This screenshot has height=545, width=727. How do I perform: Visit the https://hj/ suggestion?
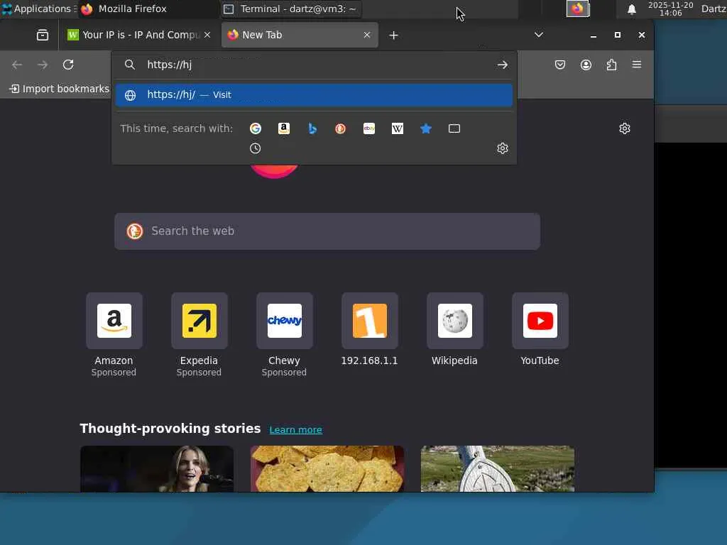click(315, 94)
